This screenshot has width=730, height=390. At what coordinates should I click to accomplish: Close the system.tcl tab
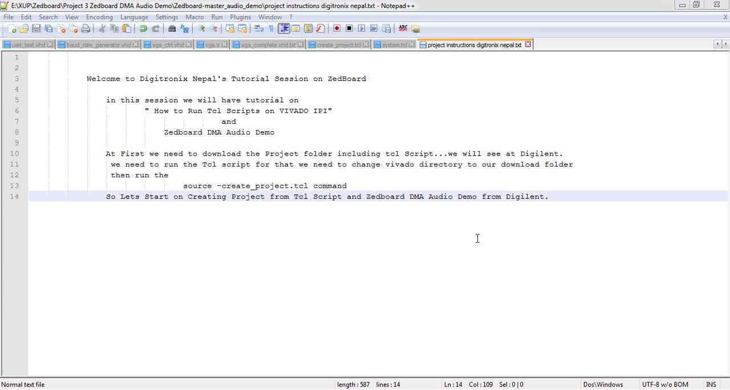click(x=412, y=44)
